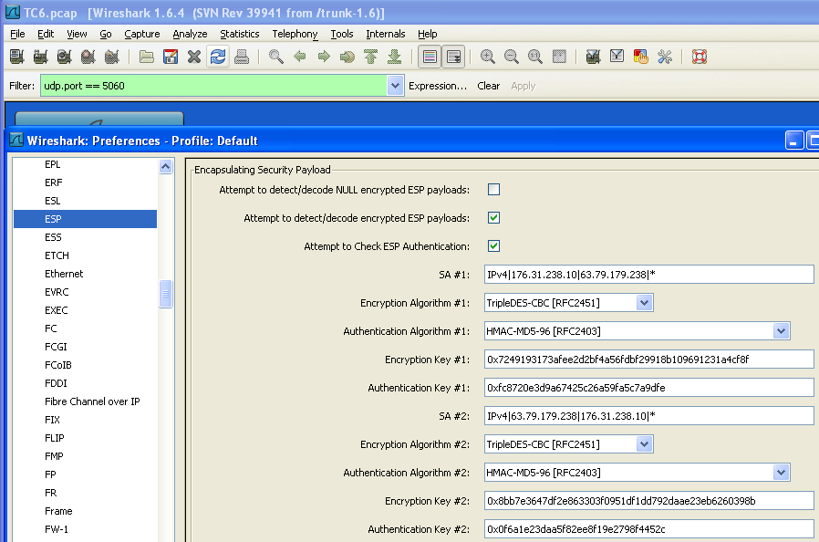Edit capture filters toolbar icon
Viewport: 819px width, 542px height.
click(x=593, y=57)
